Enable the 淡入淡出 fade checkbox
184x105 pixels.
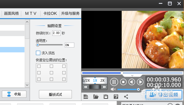[38, 53]
